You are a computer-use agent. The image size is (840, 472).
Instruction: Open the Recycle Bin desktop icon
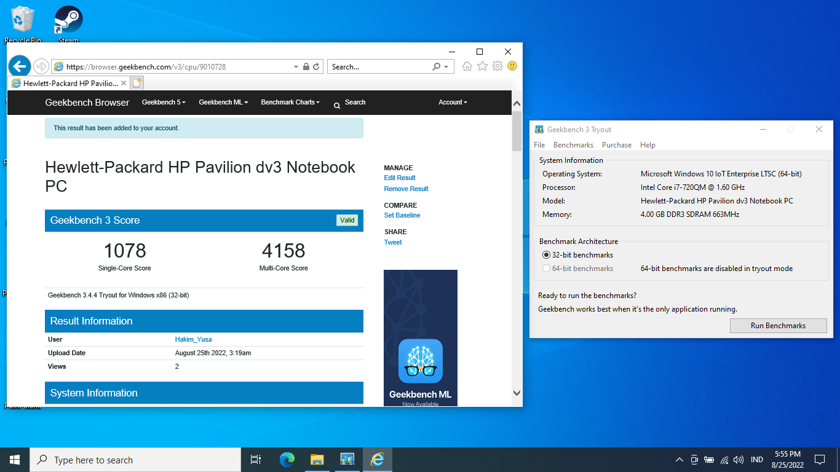coord(23,25)
